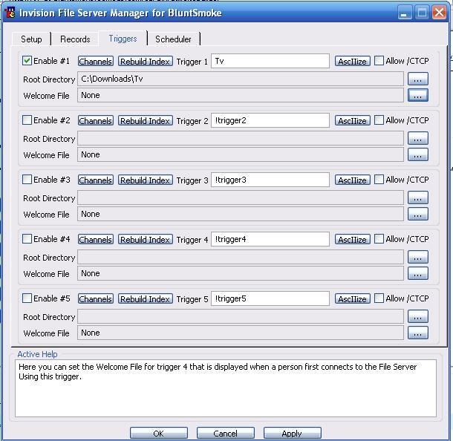Click AscIIize next to Trigger 3

353,180
